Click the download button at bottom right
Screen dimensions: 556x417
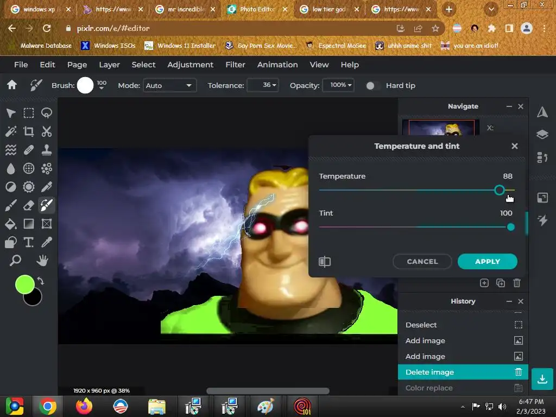(542, 379)
